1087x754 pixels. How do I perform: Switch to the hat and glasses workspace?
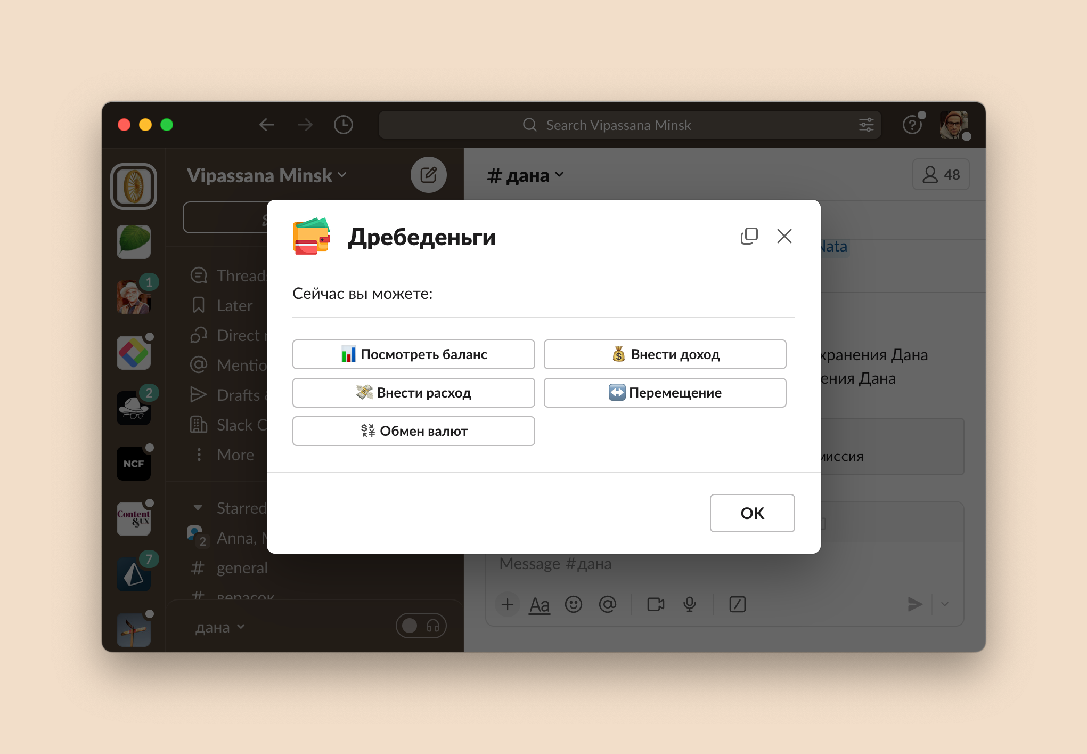[x=134, y=408]
